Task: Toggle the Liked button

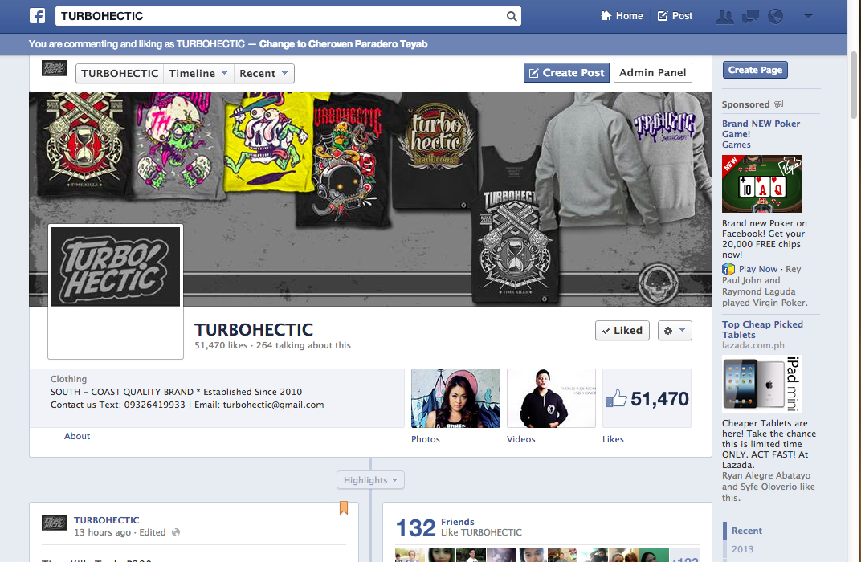Action: (622, 331)
